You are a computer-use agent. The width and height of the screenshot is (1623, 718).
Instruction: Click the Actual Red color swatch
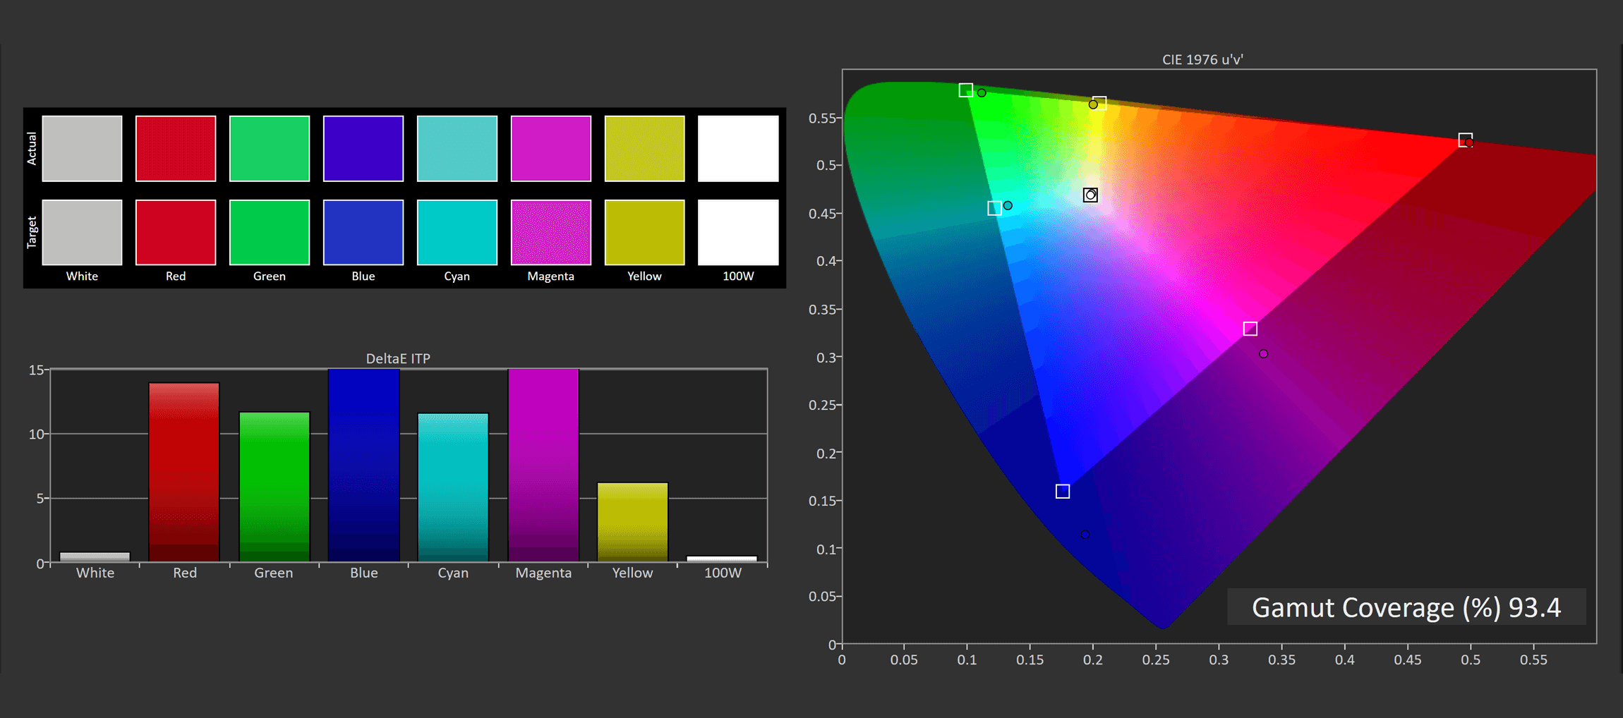176,149
